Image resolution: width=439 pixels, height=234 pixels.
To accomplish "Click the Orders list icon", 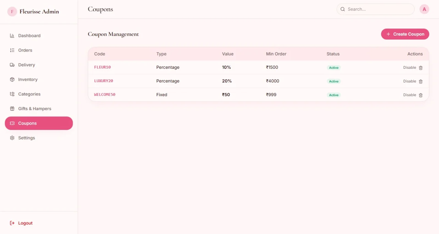I will point(12,50).
